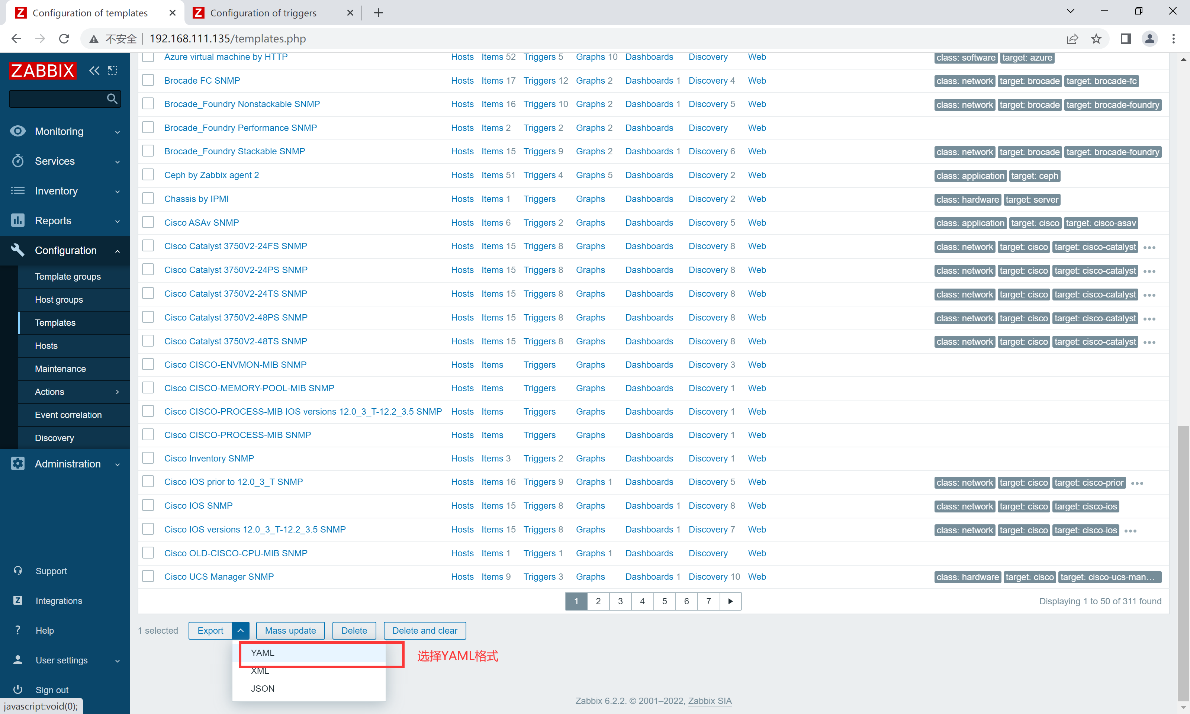Go to next page with the arrow button
Viewport: 1190px width, 714px height.
(x=731, y=601)
